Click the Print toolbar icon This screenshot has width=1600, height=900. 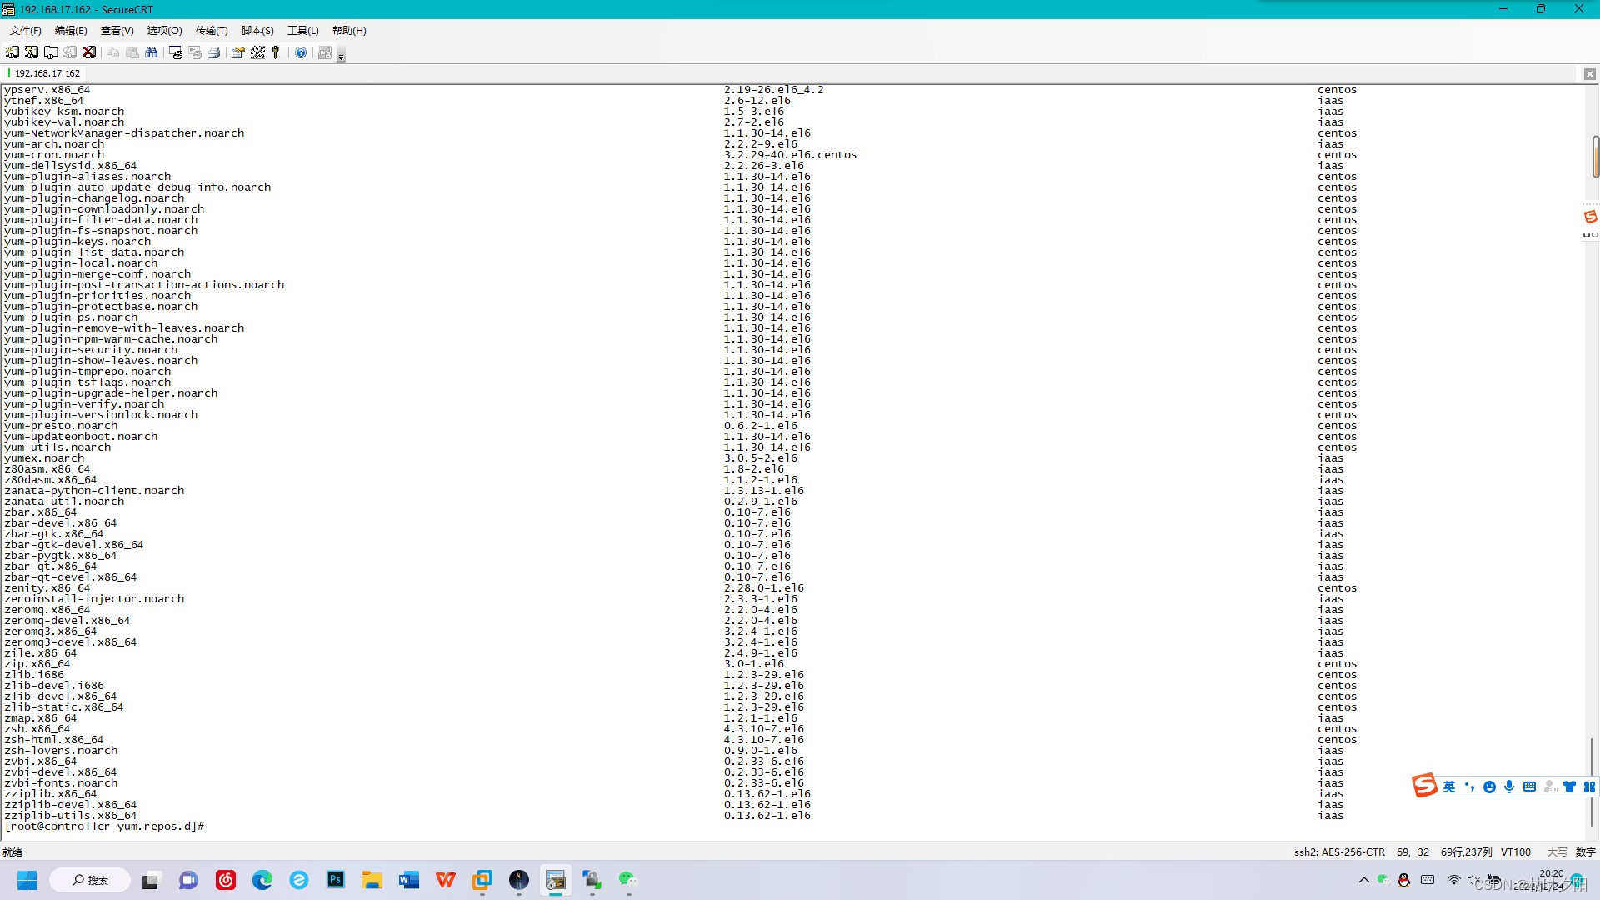pos(215,52)
